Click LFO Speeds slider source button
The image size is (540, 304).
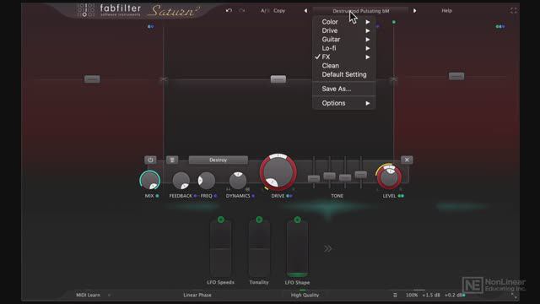click(221, 220)
